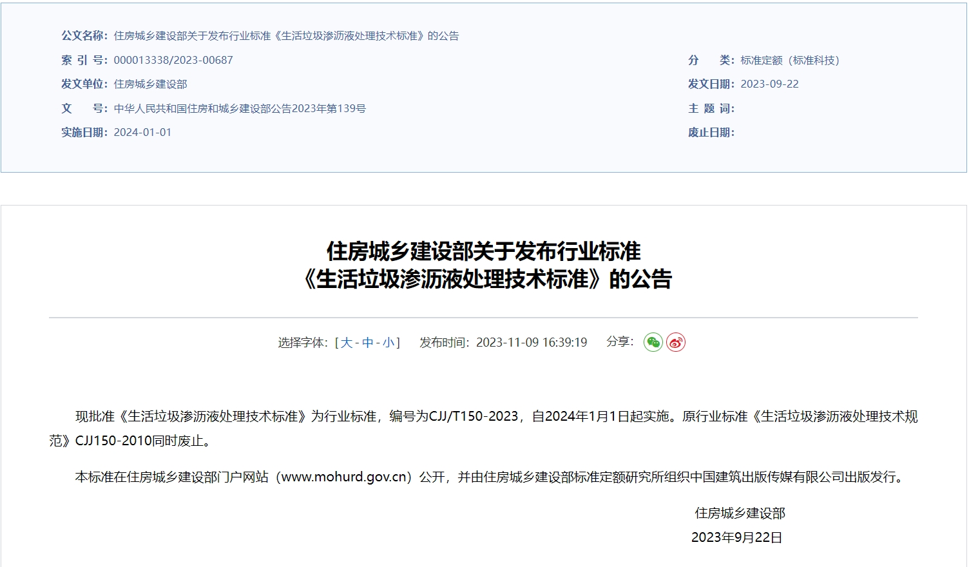
Task: Select the 索引号 value 000013338/2023-00687
Action: click(x=173, y=60)
